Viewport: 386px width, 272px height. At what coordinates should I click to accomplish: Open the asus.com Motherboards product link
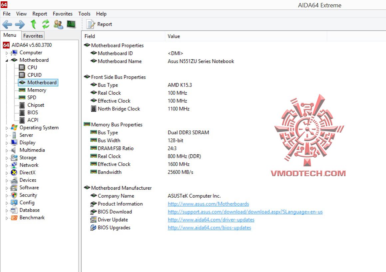208,204
